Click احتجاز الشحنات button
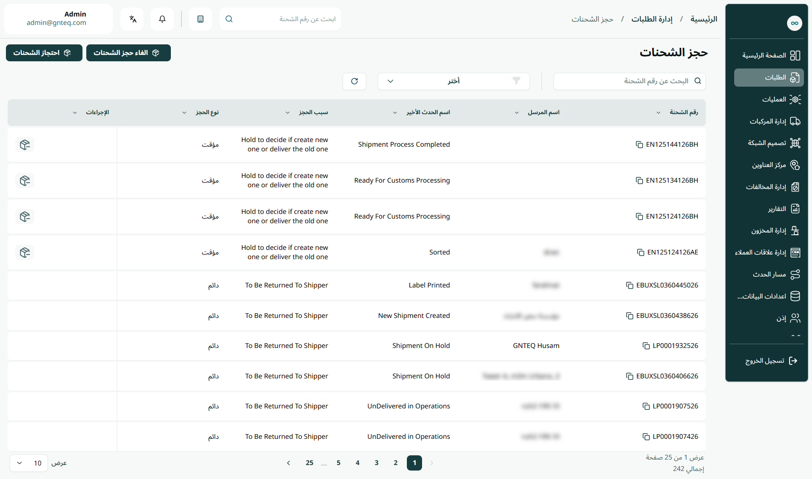The height and width of the screenshot is (479, 812). (44, 53)
